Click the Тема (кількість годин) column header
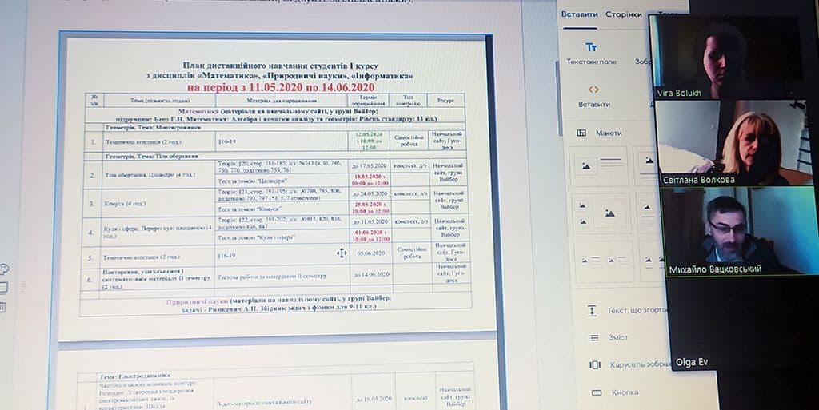819x410 pixels. (160, 100)
